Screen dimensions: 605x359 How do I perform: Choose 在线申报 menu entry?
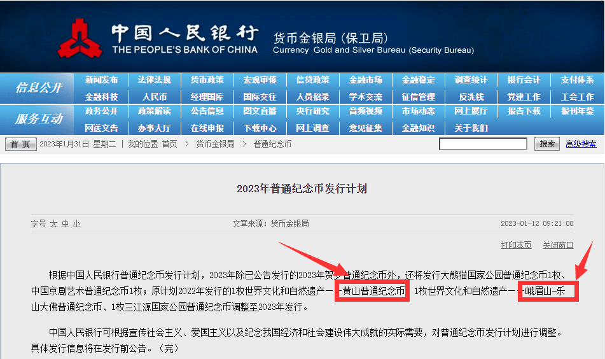(207, 128)
